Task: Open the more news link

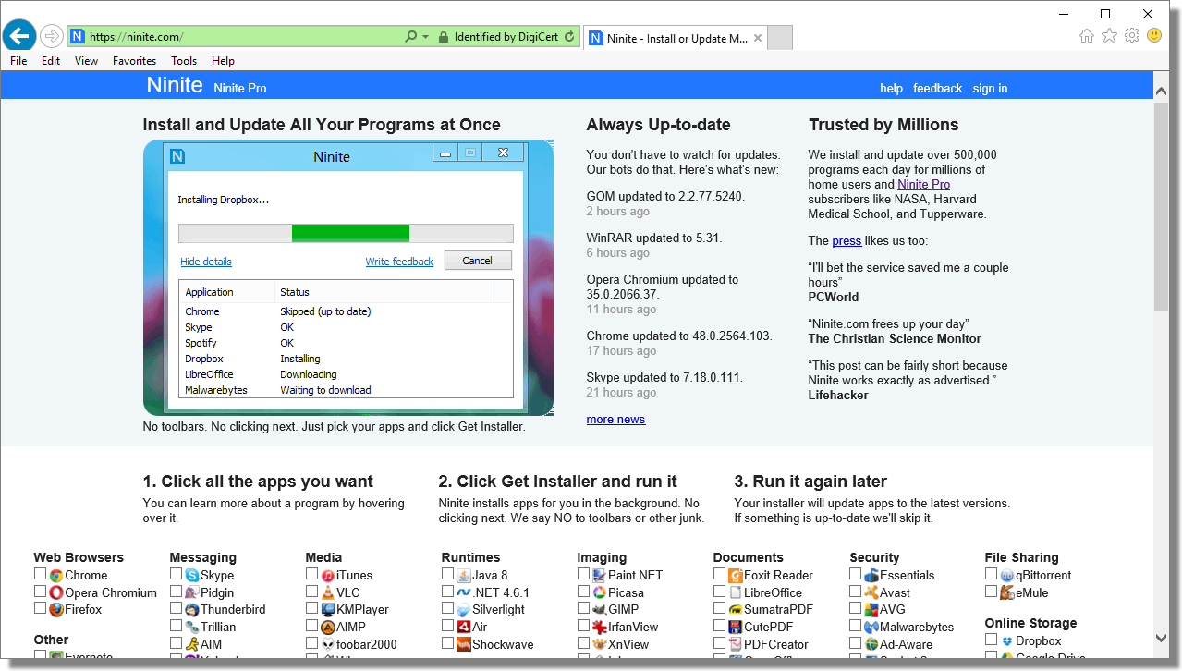Action: pyautogui.click(x=615, y=420)
